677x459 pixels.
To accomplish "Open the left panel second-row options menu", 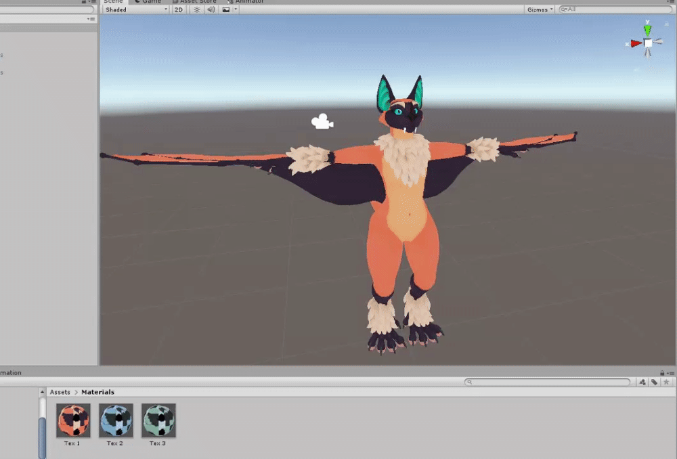I will coord(91,19).
